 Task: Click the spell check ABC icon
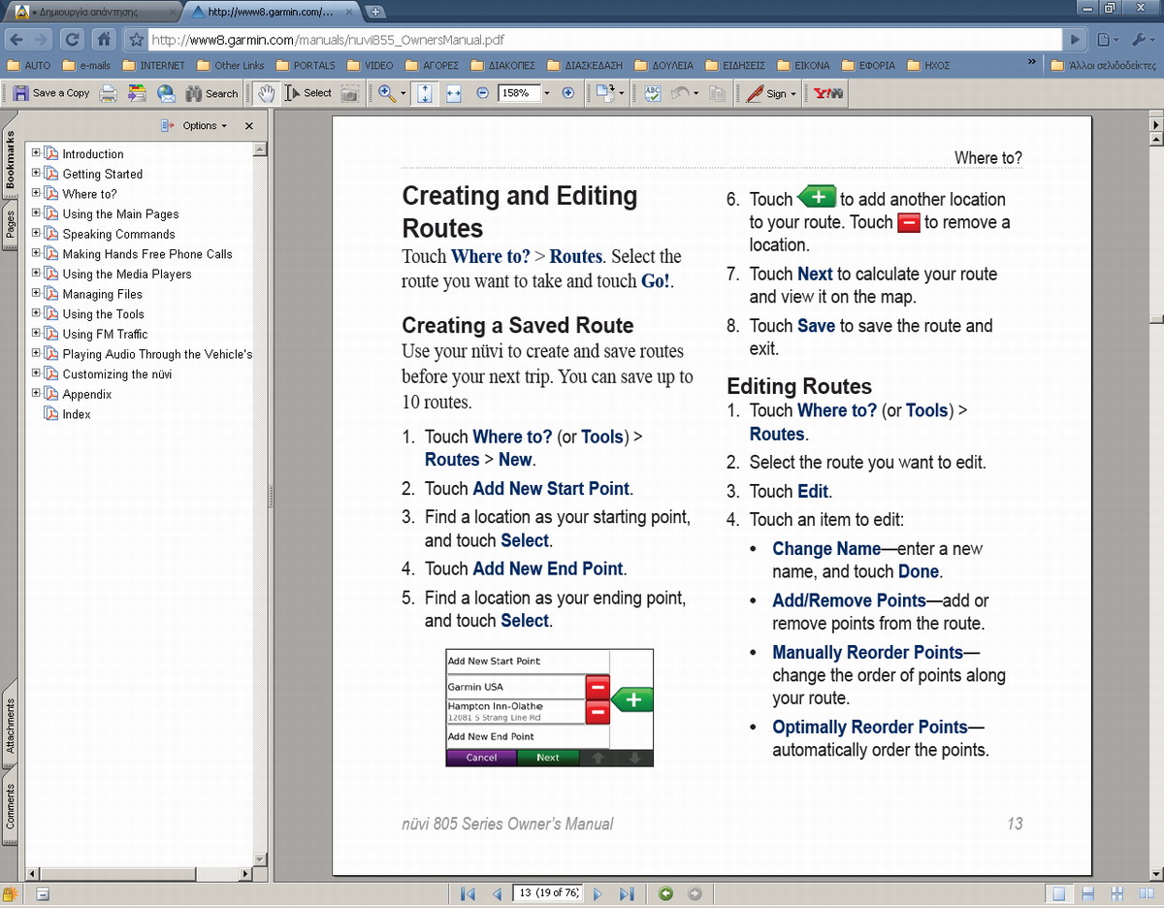pyautogui.click(x=653, y=93)
